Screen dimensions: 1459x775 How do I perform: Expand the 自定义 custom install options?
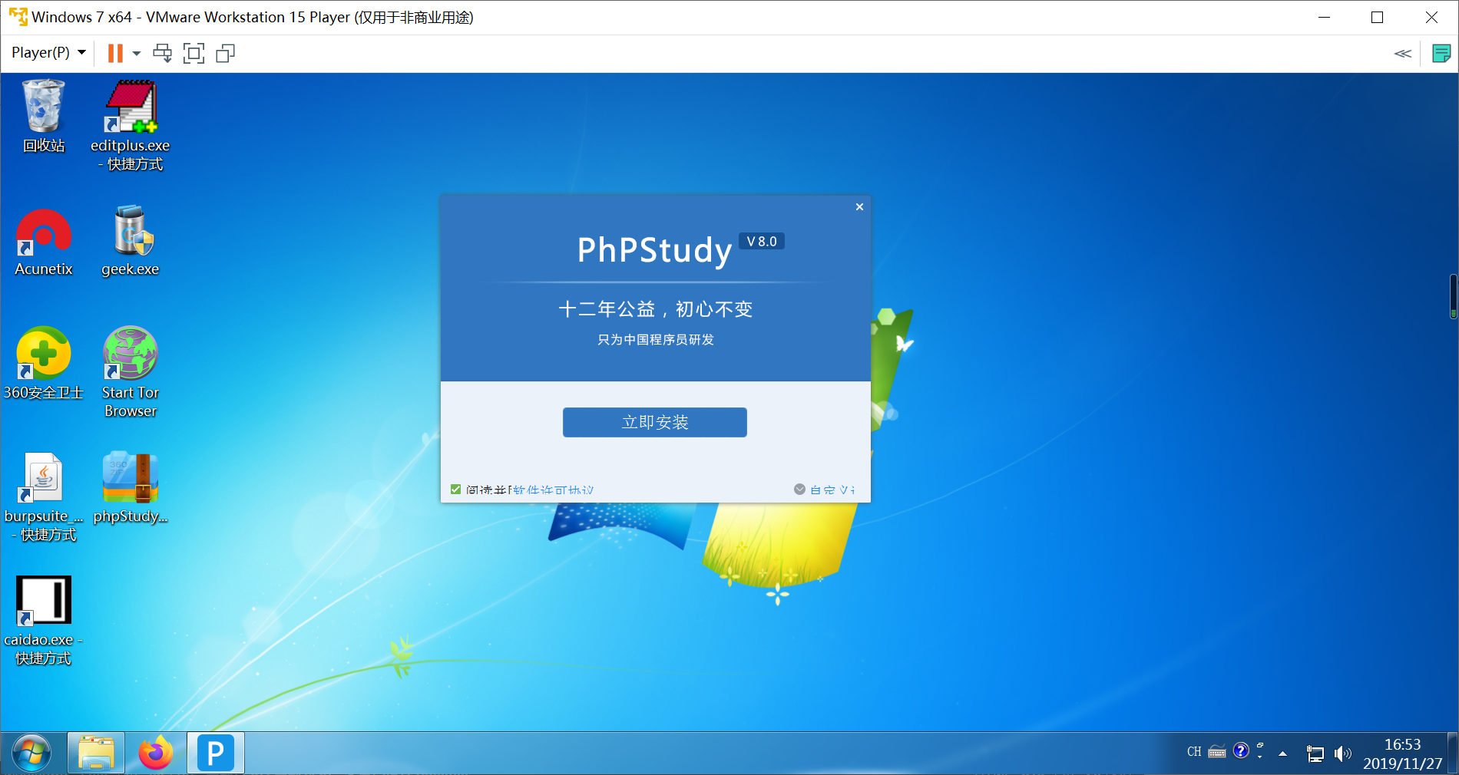825,490
